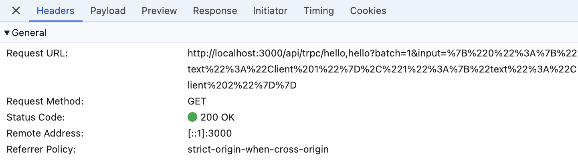The height and width of the screenshot is (165, 578).
Task: Select the Headers tab
Action: (55, 11)
